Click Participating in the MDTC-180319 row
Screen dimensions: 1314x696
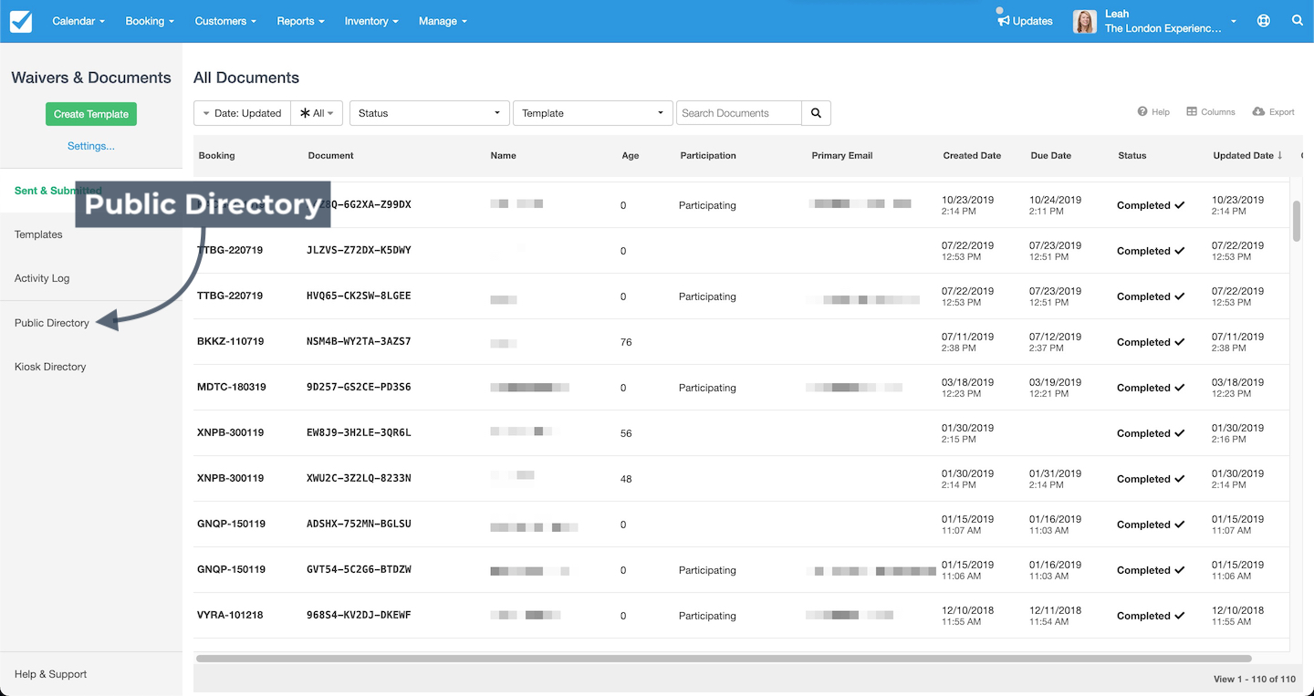(x=707, y=388)
